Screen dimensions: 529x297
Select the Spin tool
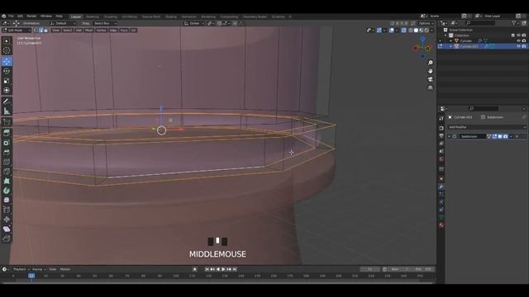(7, 191)
